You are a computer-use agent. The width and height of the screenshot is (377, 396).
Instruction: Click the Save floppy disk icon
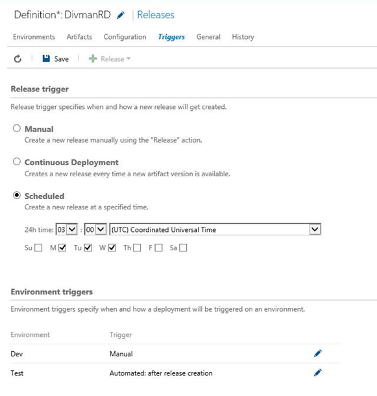tap(46, 58)
